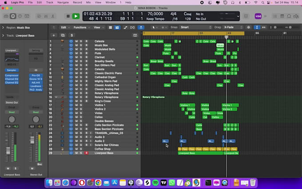The width and height of the screenshot is (302, 189).
Task: Toggle waveform zoom button
Action: click(248, 28)
